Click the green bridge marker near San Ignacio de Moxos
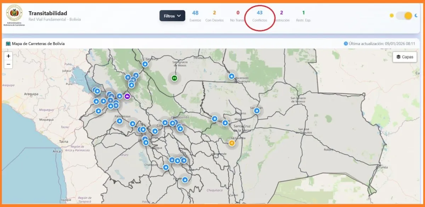This screenshot has width=425, height=207. 174,78
